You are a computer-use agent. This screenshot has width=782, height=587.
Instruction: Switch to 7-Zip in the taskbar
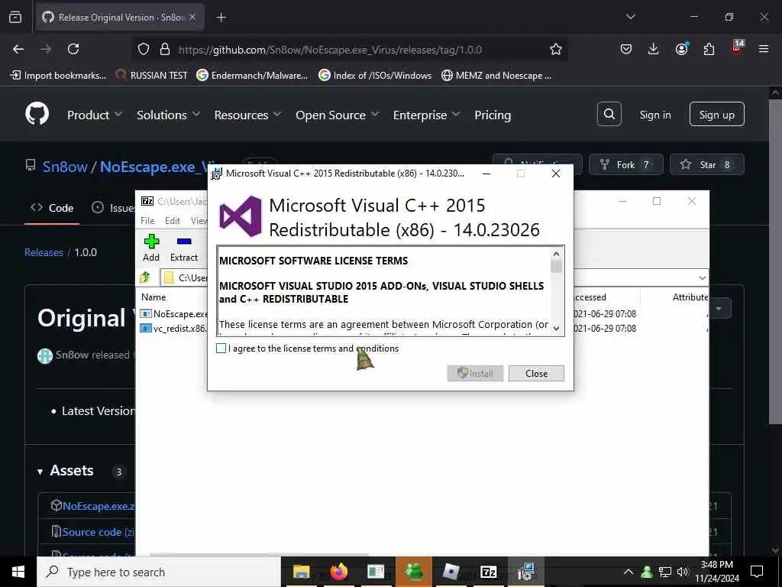[x=488, y=572]
